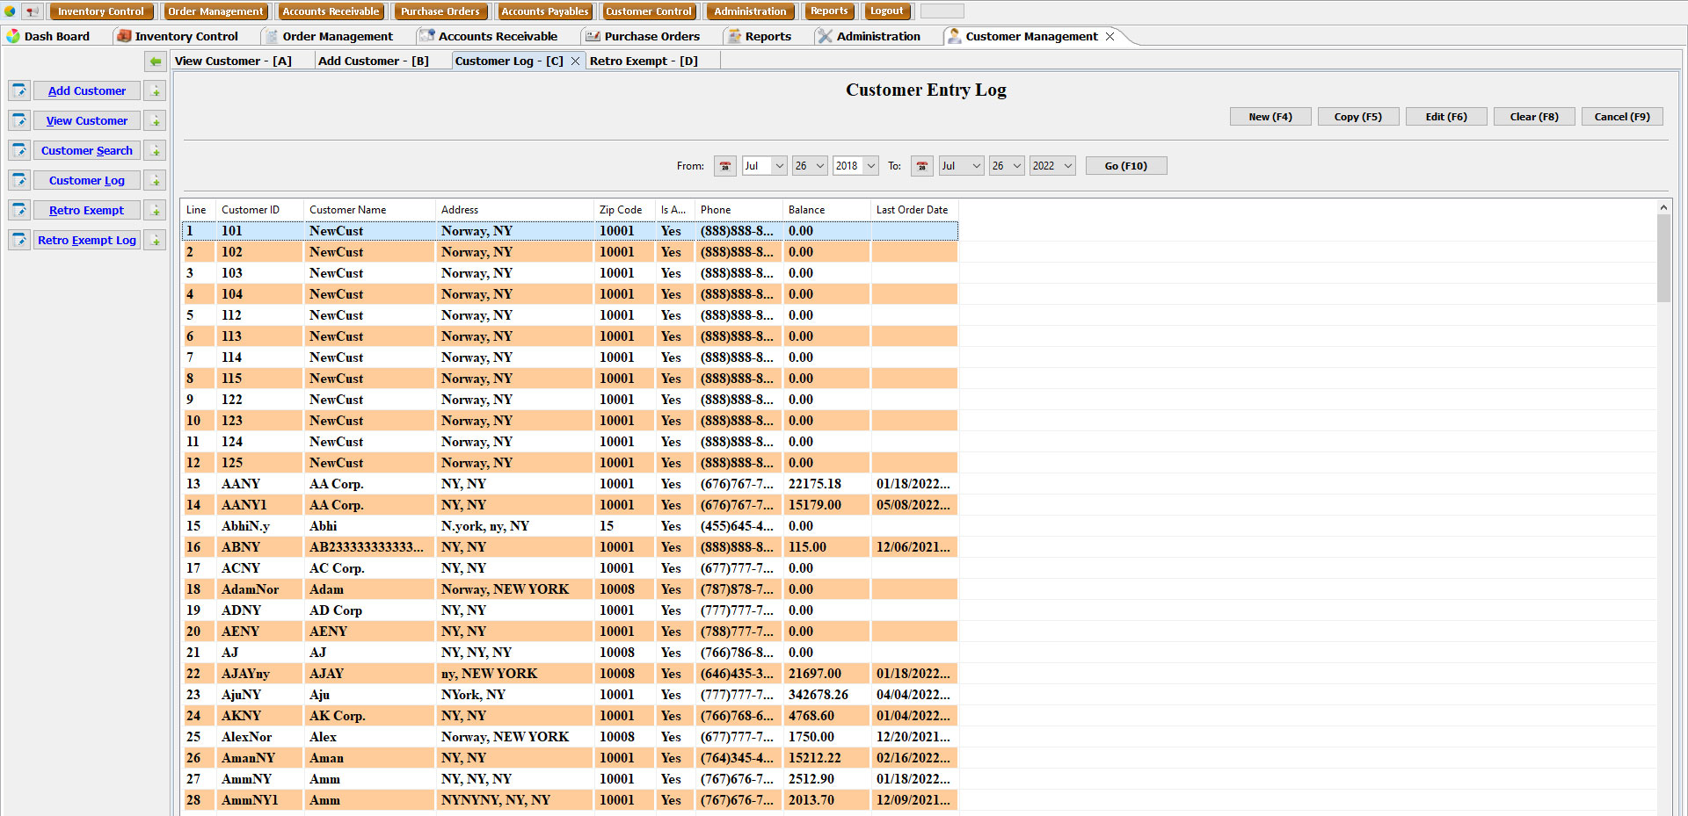The width and height of the screenshot is (1688, 816).
Task: Open the Add Customer - [B] subtab
Action: (374, 61)
